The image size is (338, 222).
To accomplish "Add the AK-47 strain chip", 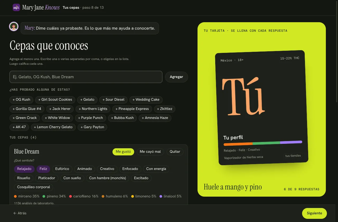I will [19, 127].
